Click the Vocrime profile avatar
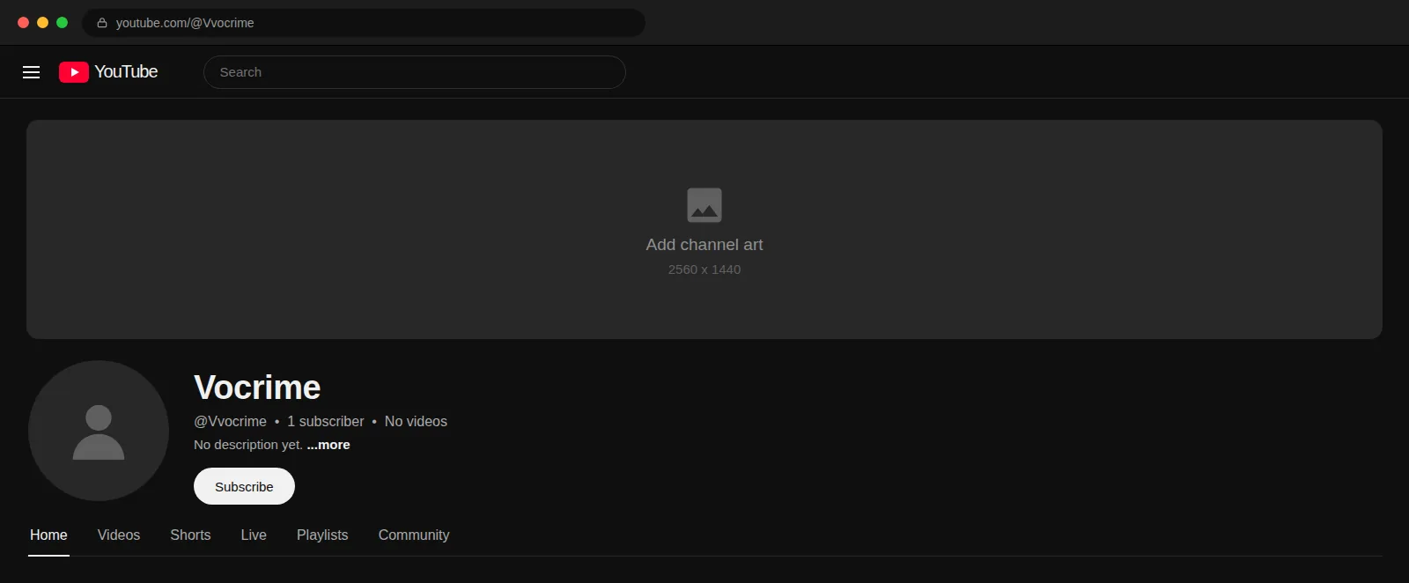 [x=99, y=431]
